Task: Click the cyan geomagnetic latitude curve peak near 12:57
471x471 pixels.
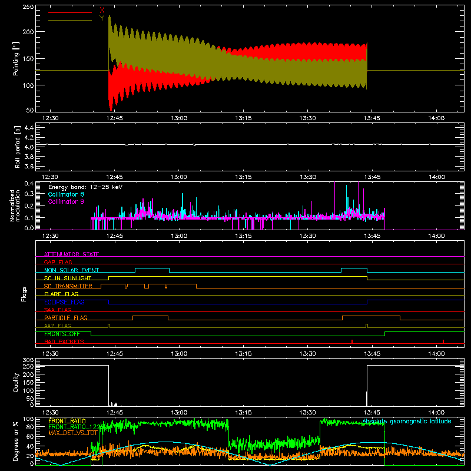Action: pos(165,442)
